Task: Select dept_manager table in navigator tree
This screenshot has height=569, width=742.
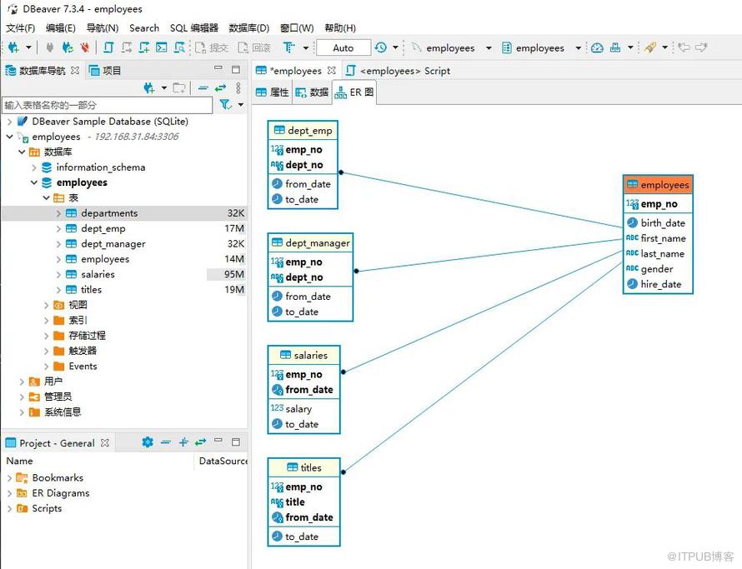Action: coord(113,244)
